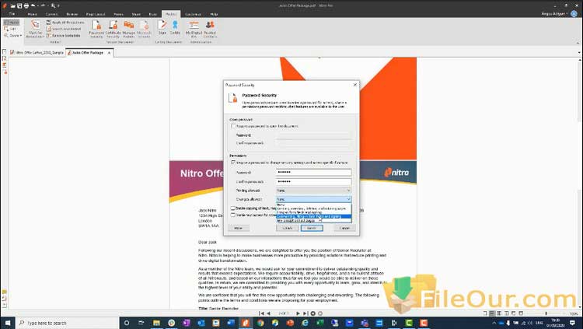Switch to the Home ribbon tab
Image resolution: width=583 pixels, height=329 pixels.
[x=33, y=14]
